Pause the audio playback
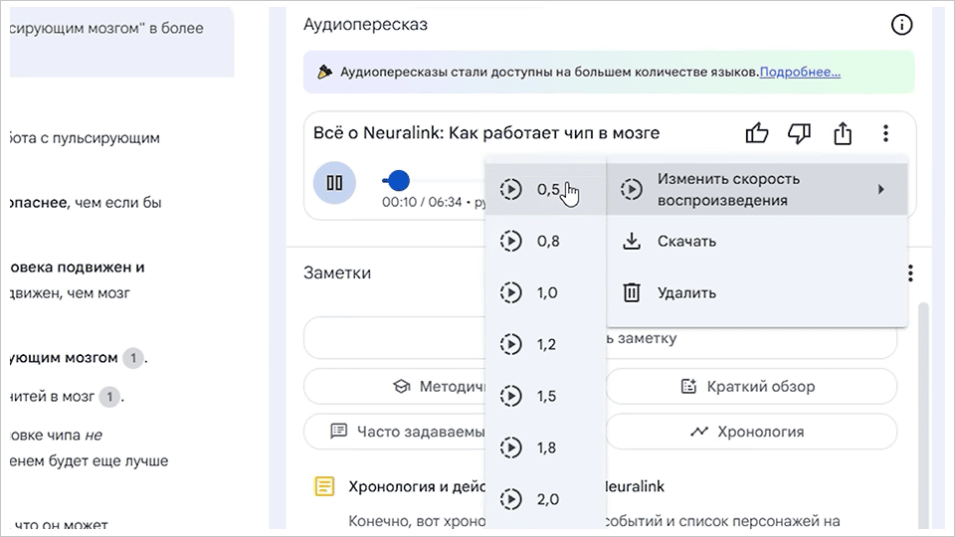Image resolution: width=955 pixels, height=537 pixels. click(x=334, y=183)
